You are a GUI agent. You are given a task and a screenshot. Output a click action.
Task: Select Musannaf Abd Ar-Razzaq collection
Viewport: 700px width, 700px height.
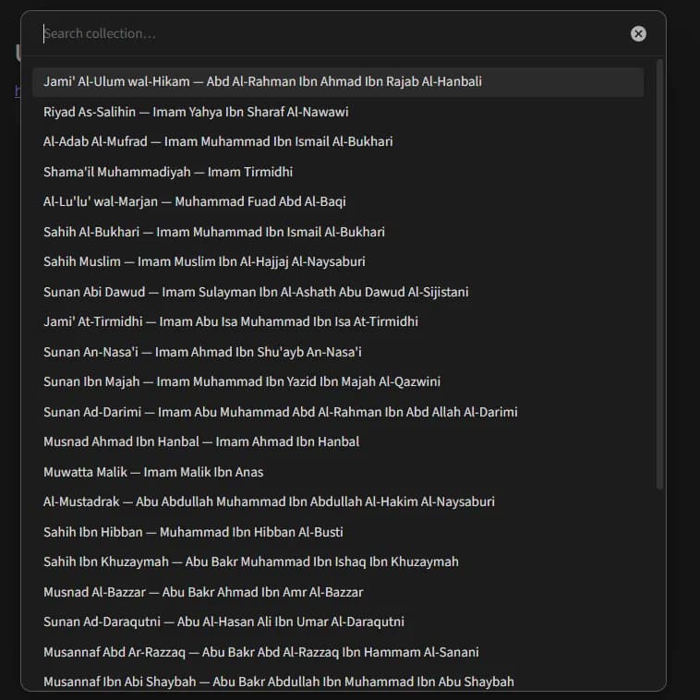click(338, 652)
